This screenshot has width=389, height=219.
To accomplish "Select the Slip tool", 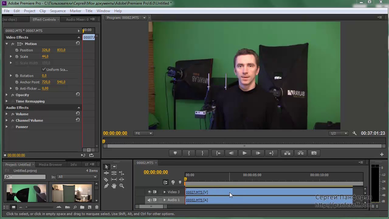I will click(x=114, y=179).
